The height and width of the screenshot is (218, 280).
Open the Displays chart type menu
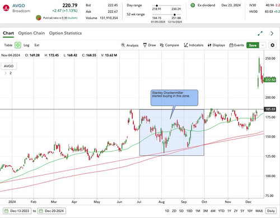click(x=216, y=45)
